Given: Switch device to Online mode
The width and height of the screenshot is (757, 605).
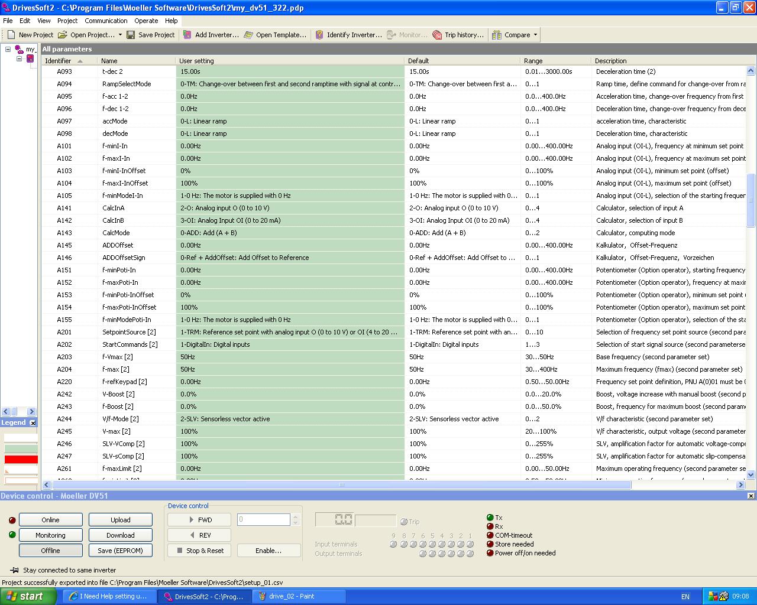Looking at the screenshot, I should [50, 520].
